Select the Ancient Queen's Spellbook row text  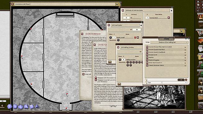tap(157, 52)
